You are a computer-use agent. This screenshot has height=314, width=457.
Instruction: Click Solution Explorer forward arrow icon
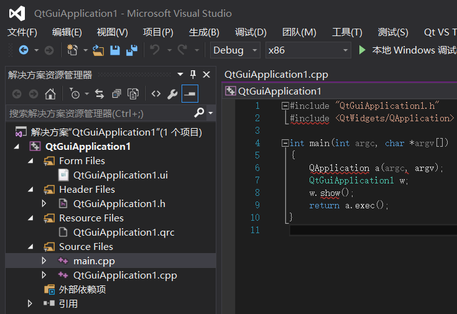click(34, 94)
